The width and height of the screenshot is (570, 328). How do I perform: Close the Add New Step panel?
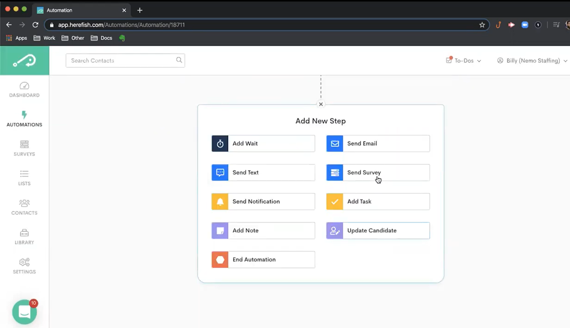pyautogui.click(x=321, y=104)
